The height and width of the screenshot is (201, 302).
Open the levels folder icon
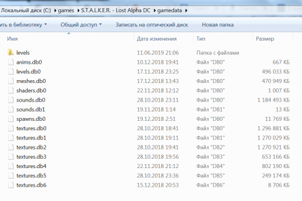tap(10, 52)
